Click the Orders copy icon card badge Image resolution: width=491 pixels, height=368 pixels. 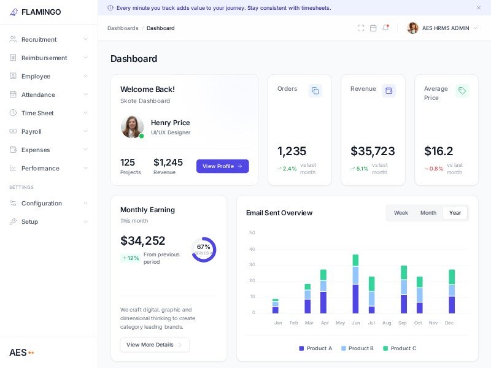click(x=315, y=91)
